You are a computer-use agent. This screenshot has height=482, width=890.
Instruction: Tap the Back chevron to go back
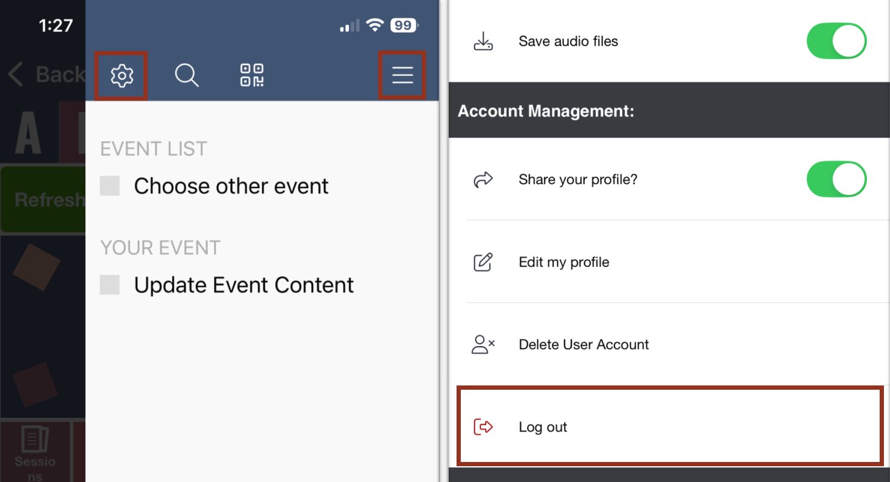click(x=15, y=73)
